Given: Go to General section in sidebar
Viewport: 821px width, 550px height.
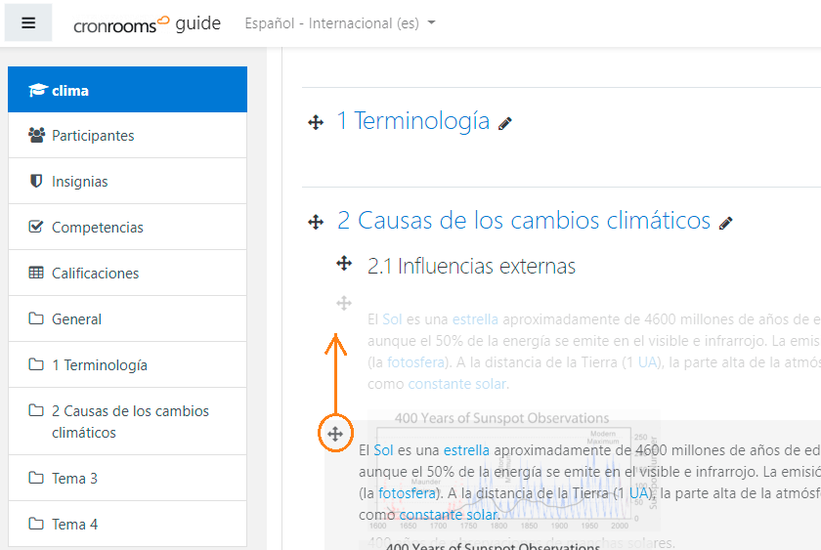Looking at the screenshot, I should 127,318.
